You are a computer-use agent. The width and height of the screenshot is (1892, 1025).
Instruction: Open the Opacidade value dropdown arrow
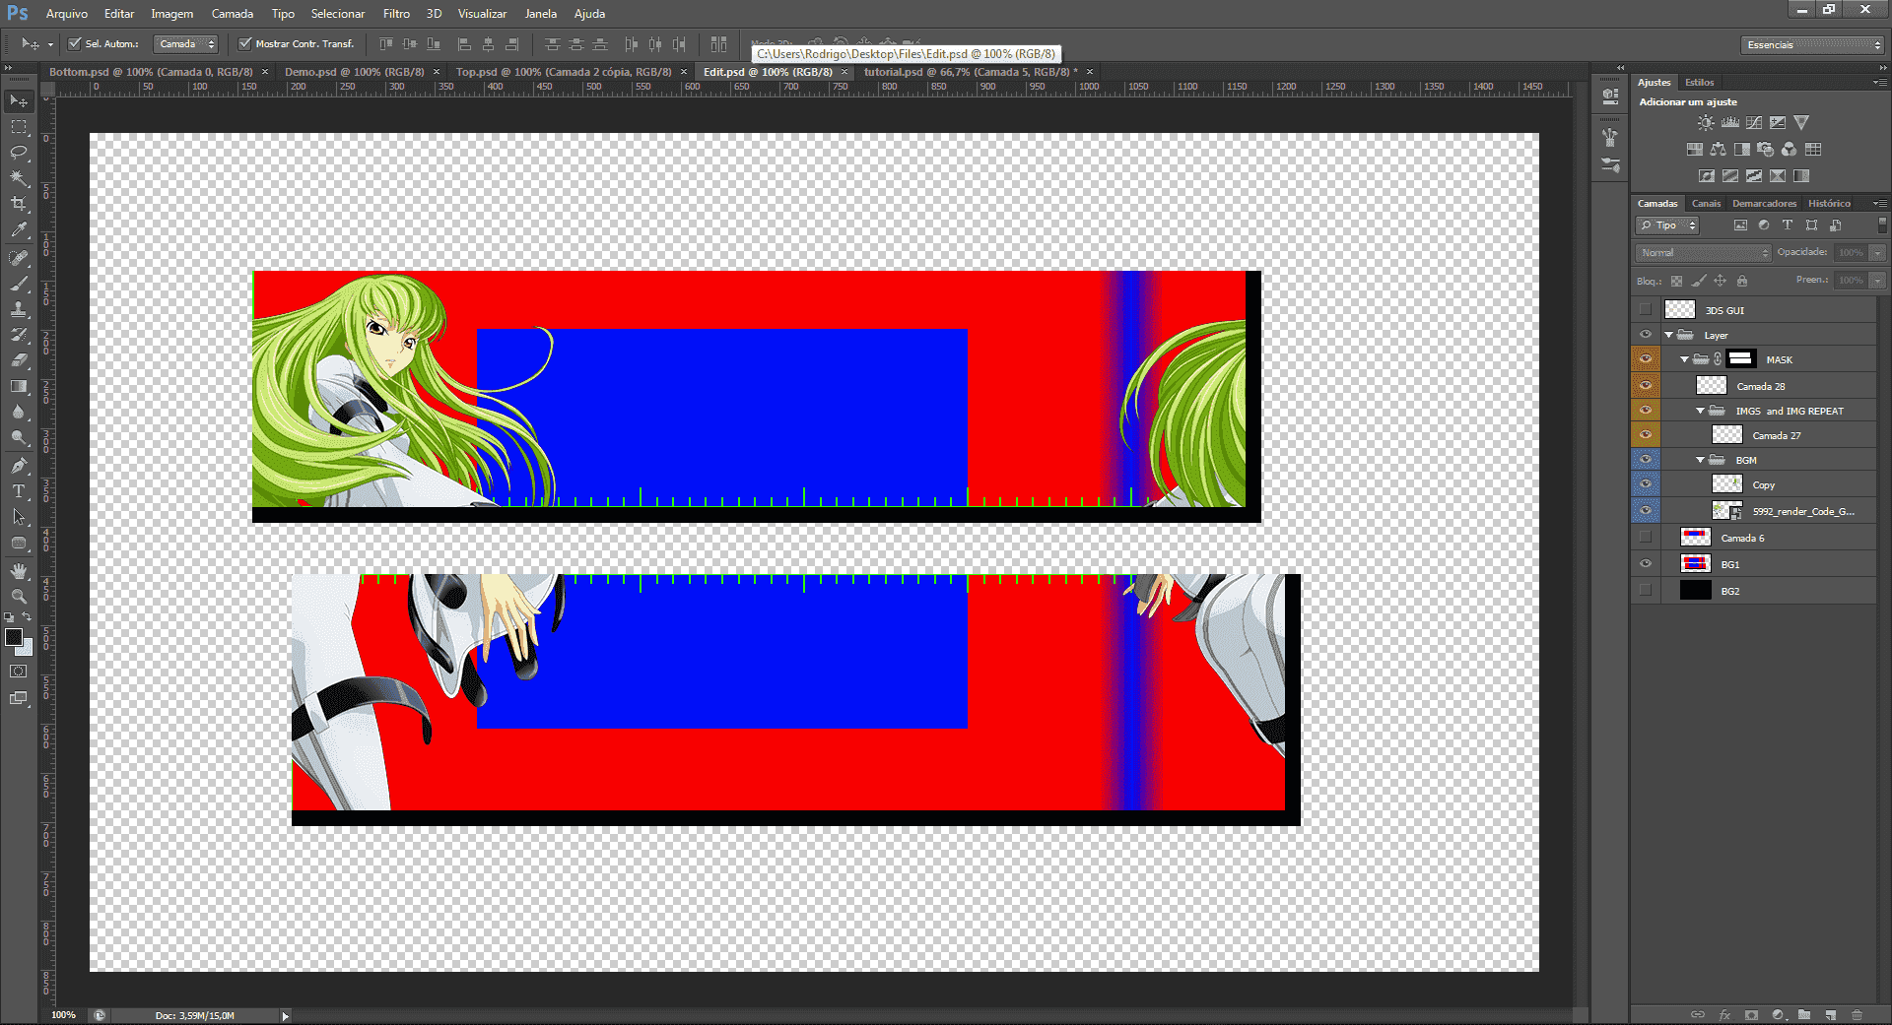[x=1877, y=253]
